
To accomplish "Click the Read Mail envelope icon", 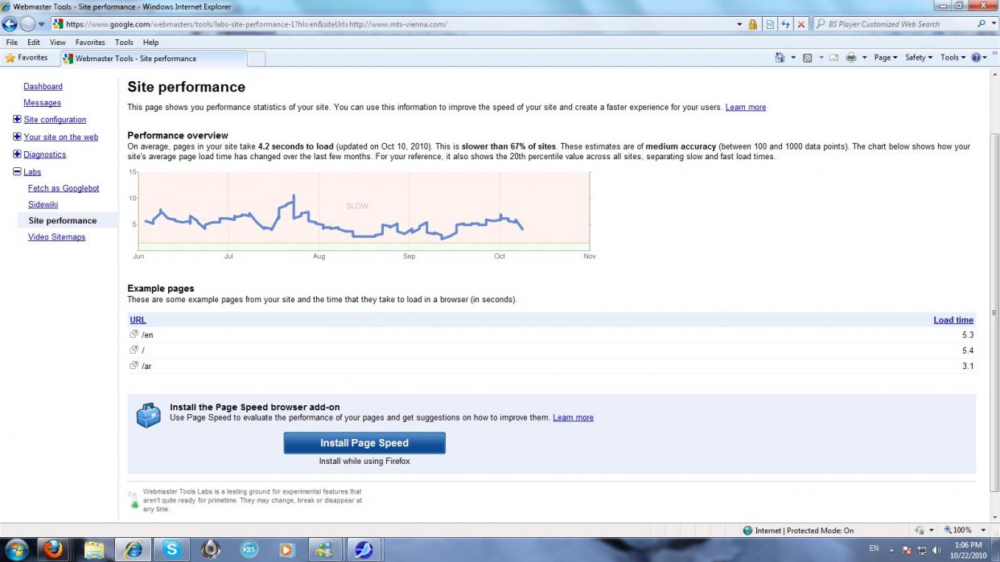I will pos(833,58).
